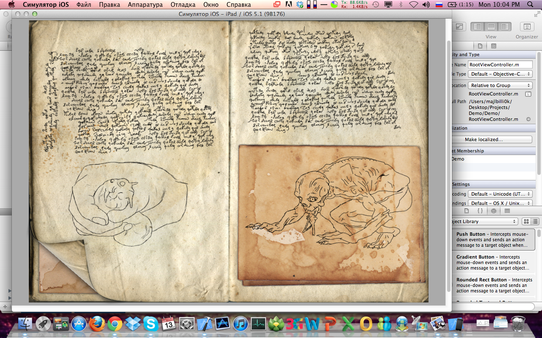
Task: Open the Organizer window button
Action: point(527,27)
